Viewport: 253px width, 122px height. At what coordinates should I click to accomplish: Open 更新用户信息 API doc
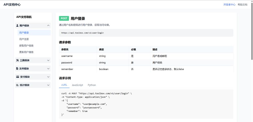tap(26, 52)
